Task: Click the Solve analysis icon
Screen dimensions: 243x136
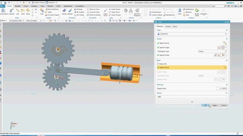Action: pyautogui.click(x=180, y=12)
